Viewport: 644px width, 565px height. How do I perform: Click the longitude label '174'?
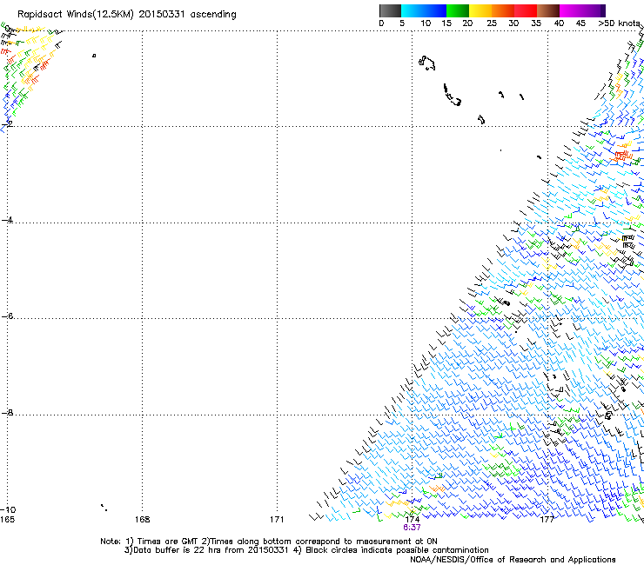[x=413, y=520]
